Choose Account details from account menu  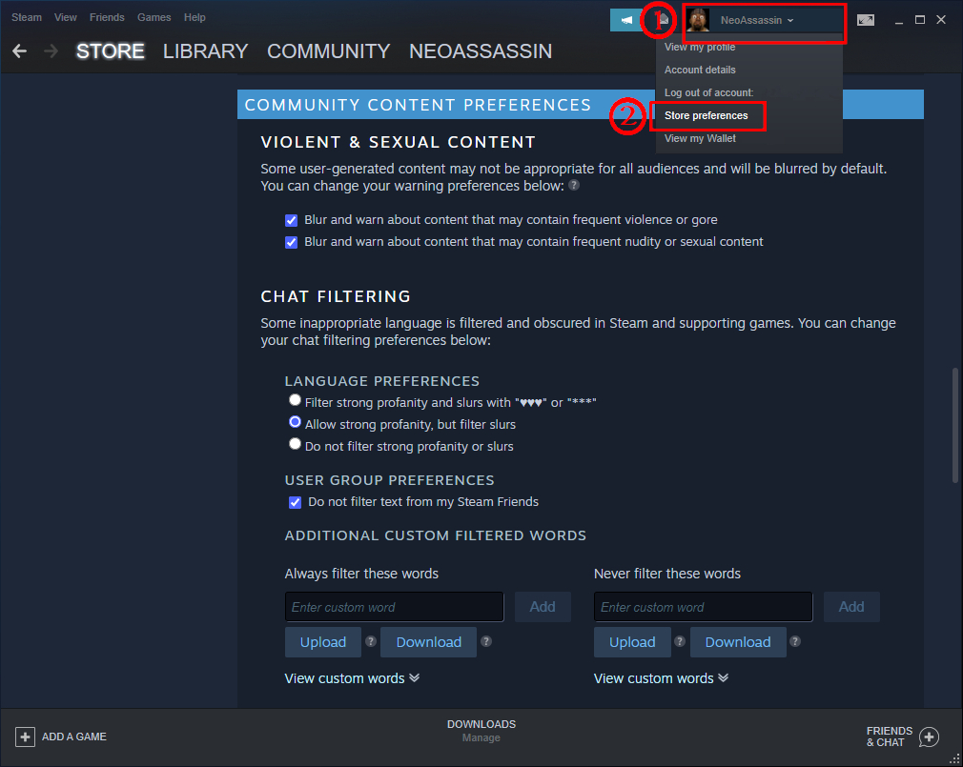(x=700, y=70)
